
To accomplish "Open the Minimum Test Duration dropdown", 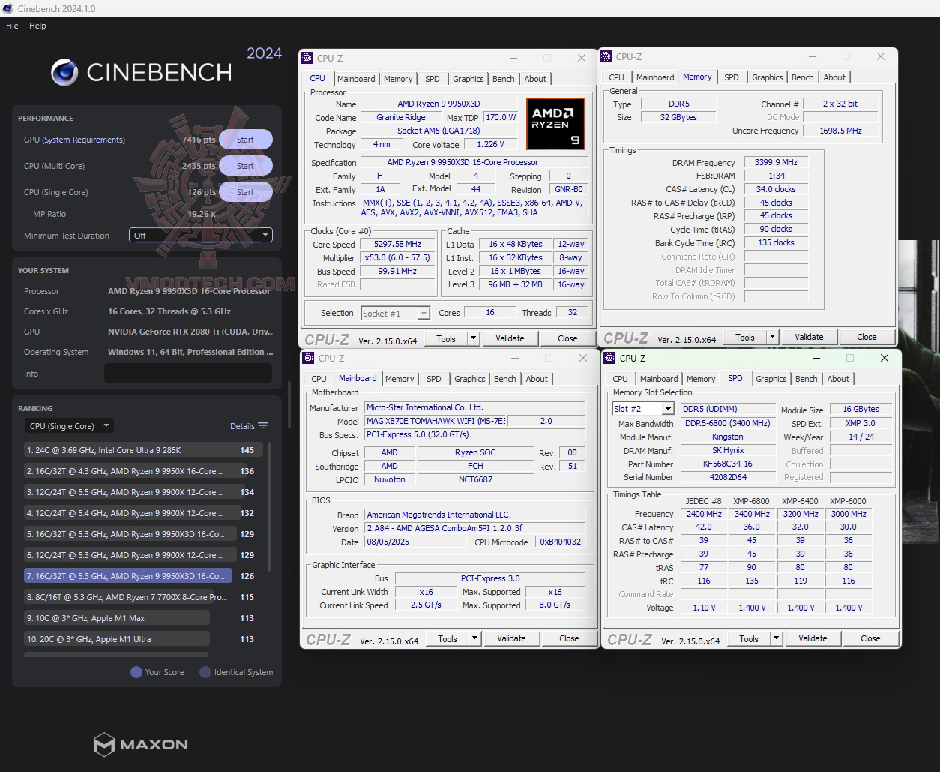I will [199, 235].
